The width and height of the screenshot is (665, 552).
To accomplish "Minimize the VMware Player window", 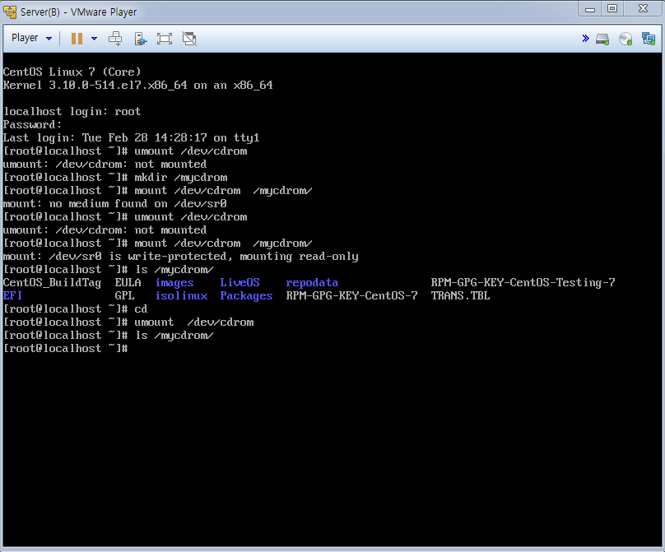I will tap(590, 9).
